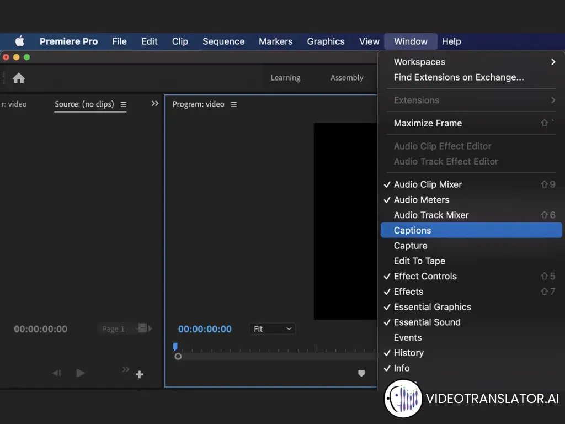Open the Graphics menu
The image size is (565, 424).
tap(326, 41)
